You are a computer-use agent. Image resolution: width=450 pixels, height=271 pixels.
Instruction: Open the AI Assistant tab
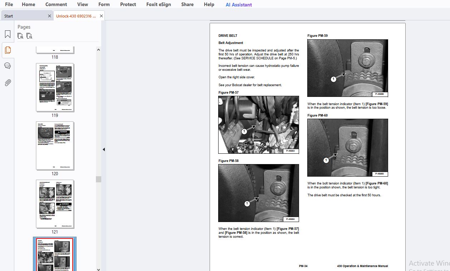point(239,5)
